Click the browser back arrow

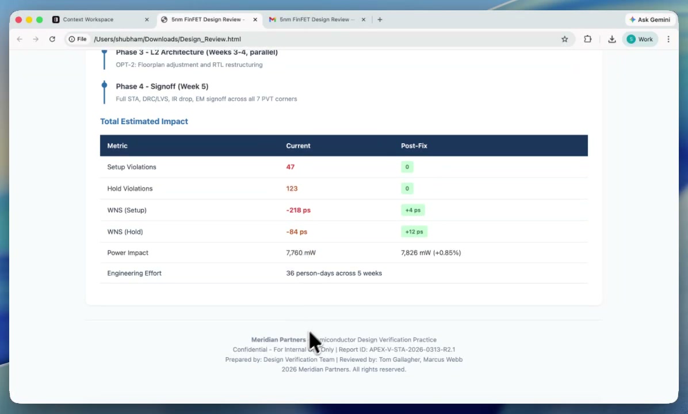coord(20,39)
